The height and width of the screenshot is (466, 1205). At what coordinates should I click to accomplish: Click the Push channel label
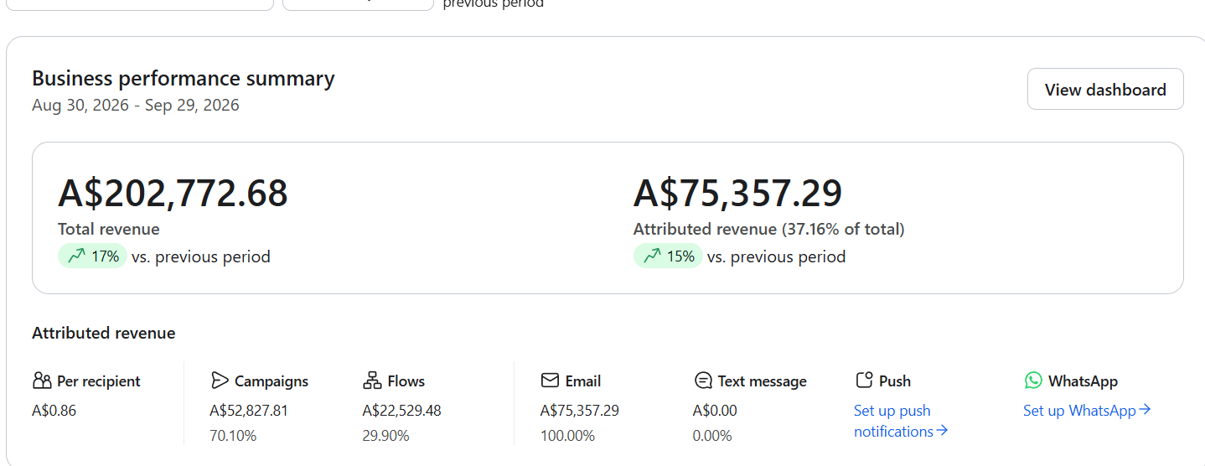tap(895, 381)
